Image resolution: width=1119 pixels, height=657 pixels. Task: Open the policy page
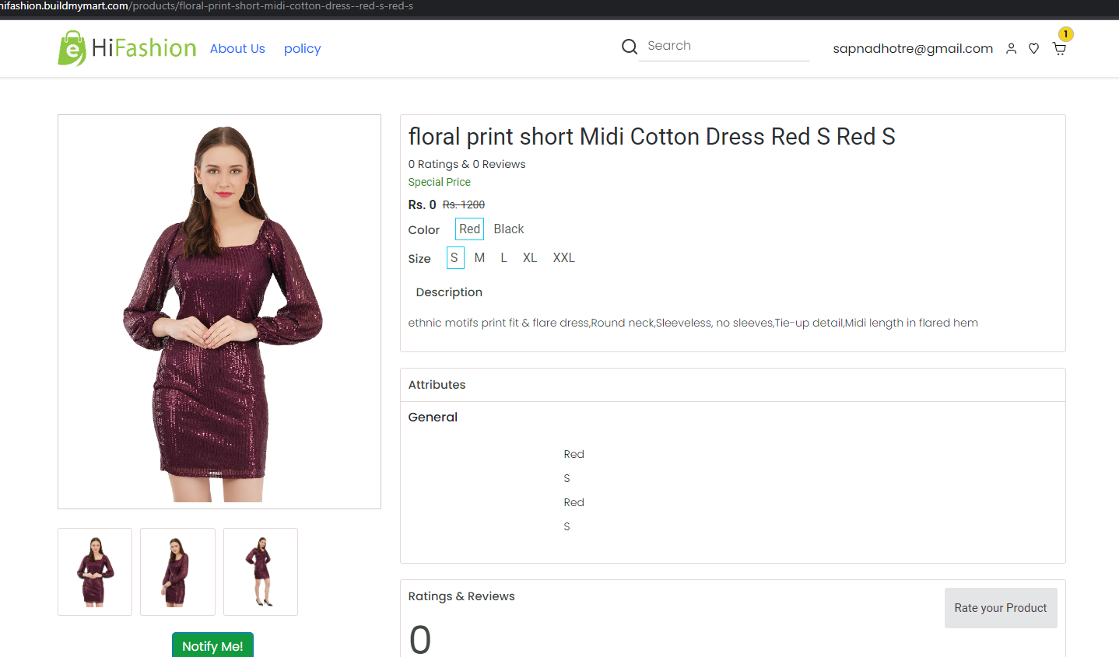tap(302, 48)
